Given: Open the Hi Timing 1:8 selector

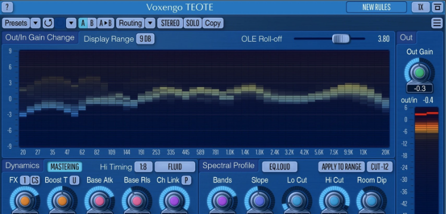Looking at the screenshot, I should pos(143,166).
